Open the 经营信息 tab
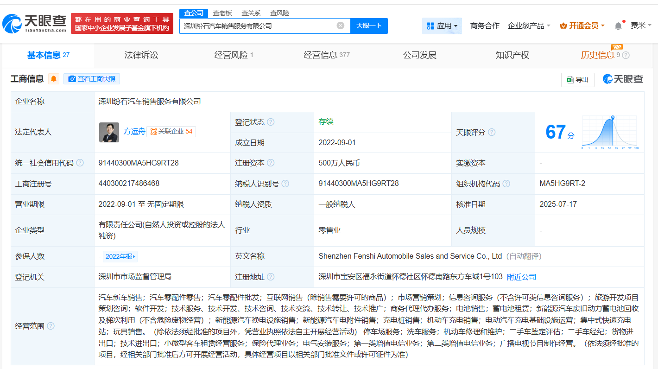This screenshot has width=658, height=369. pos(327,55)
